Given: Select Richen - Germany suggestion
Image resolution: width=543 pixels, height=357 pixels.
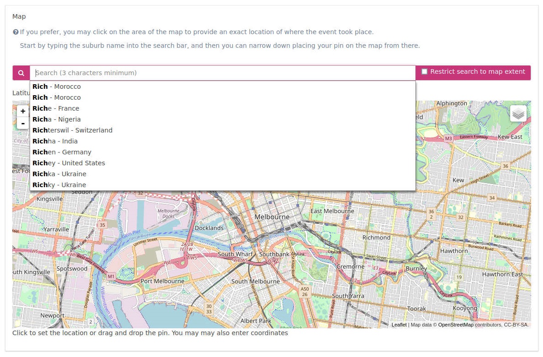Looking at the screenshot, I should coord(62,152).
